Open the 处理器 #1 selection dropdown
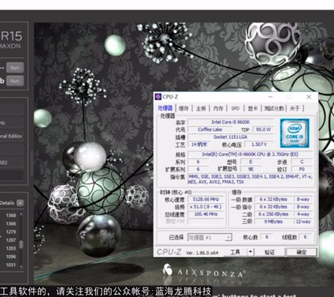Screen dimensions: 334x297 click(x=209, y=237)
